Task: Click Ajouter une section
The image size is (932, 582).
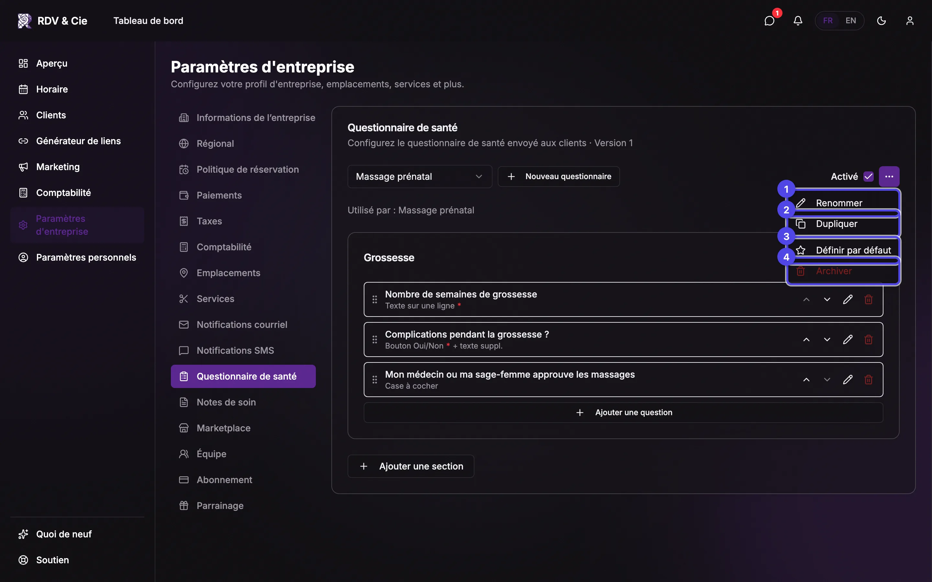Action: (x=411, y=467)
